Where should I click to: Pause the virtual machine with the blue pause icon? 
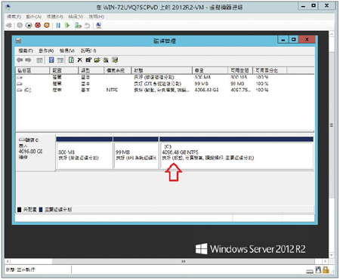pos(58,25)
